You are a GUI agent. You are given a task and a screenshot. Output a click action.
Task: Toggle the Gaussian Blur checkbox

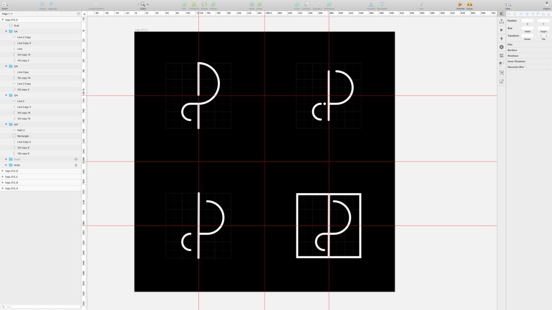coord(548,67)
